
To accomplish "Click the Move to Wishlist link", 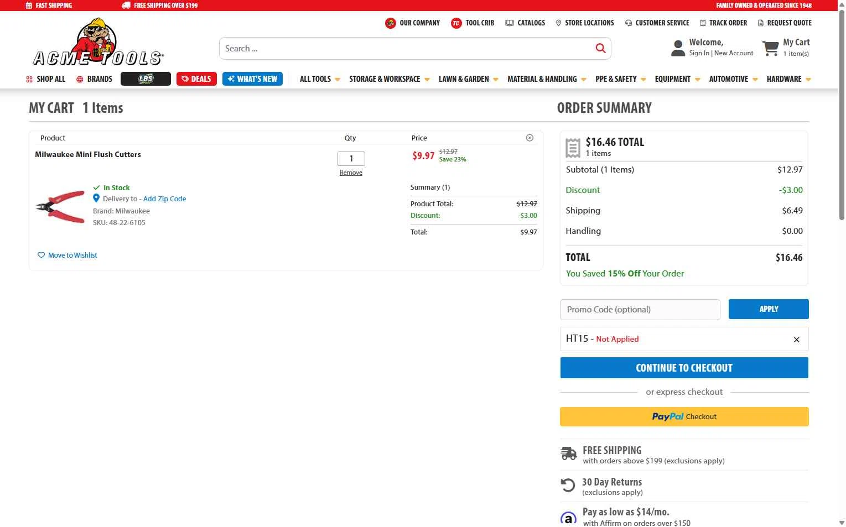I will tap(72, 255).
